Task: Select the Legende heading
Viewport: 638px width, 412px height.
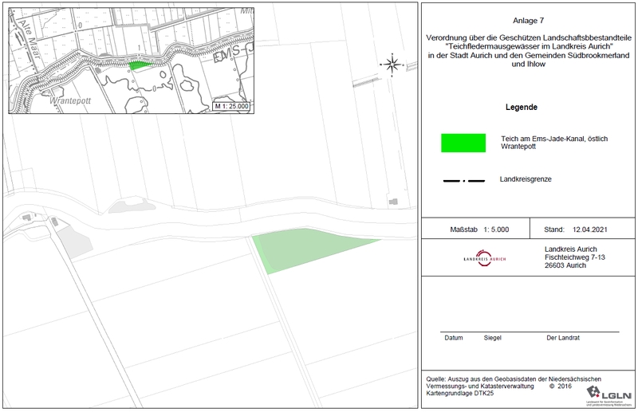Action: tap(521, 108)
